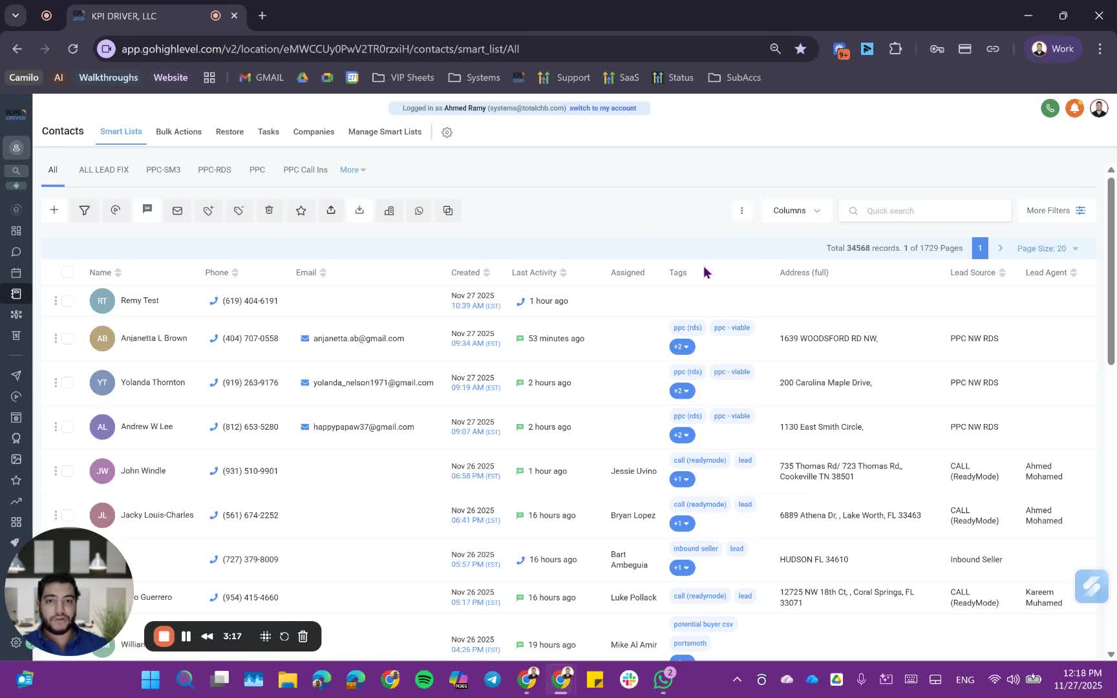Expand +2 tags for Yolanda Thornton
The image size is (1117, 698).
click(x=682, y=391)
